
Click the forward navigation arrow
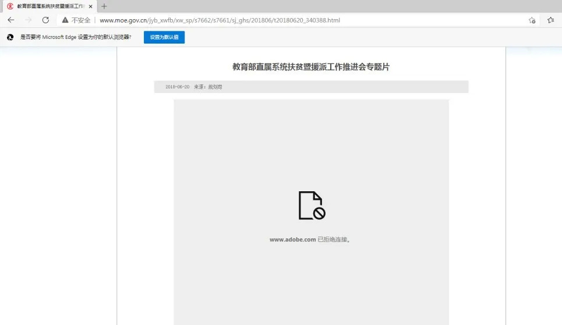pyautogui.click(x=28, y=20)
